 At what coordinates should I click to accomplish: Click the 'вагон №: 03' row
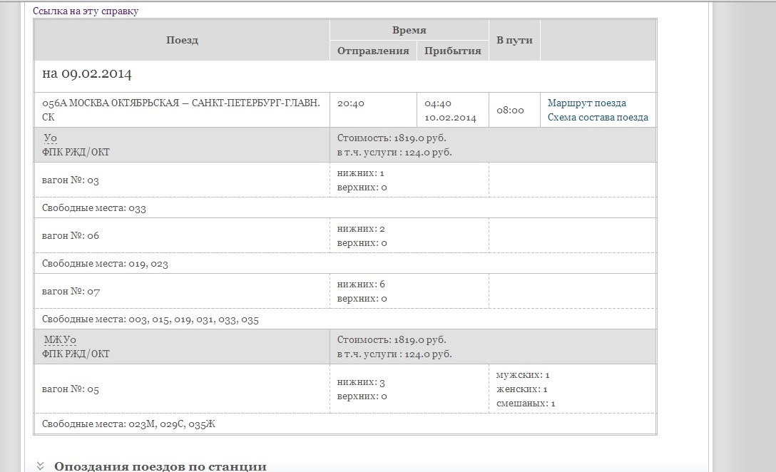(x=71, y=180)
